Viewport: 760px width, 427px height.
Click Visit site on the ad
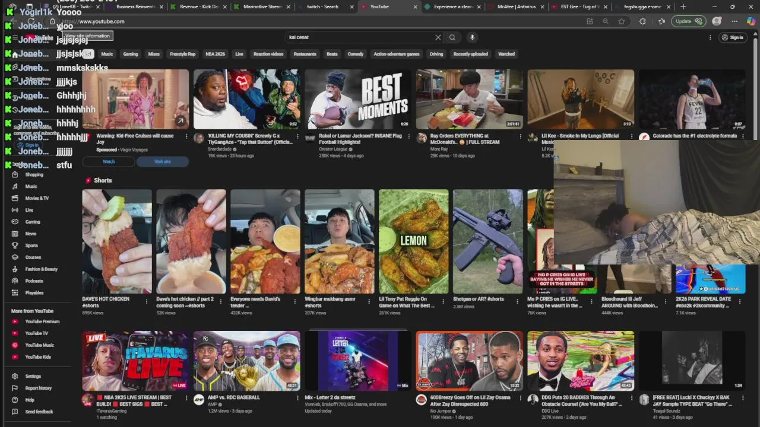(163, 161)
